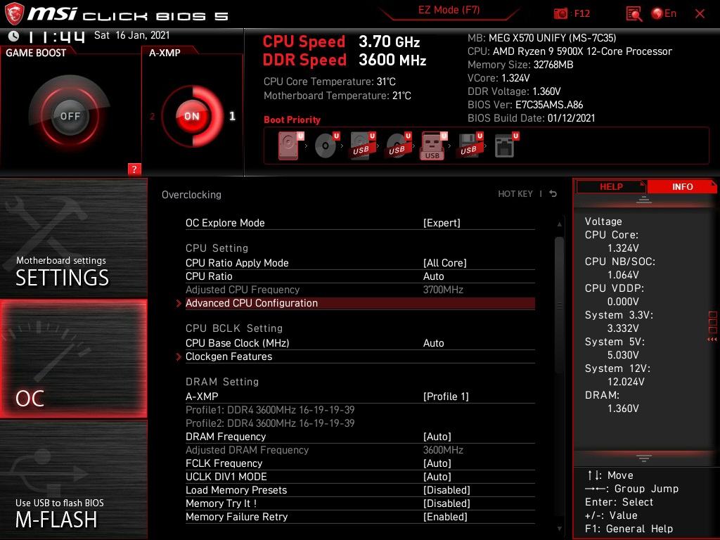
Task: Click the CPU Speed 3.70 GHz readout
Action: pos(341,41)
